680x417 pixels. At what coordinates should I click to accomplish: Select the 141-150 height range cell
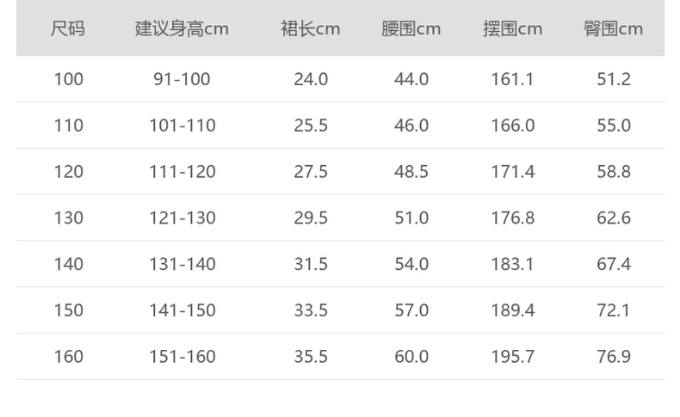182,310
